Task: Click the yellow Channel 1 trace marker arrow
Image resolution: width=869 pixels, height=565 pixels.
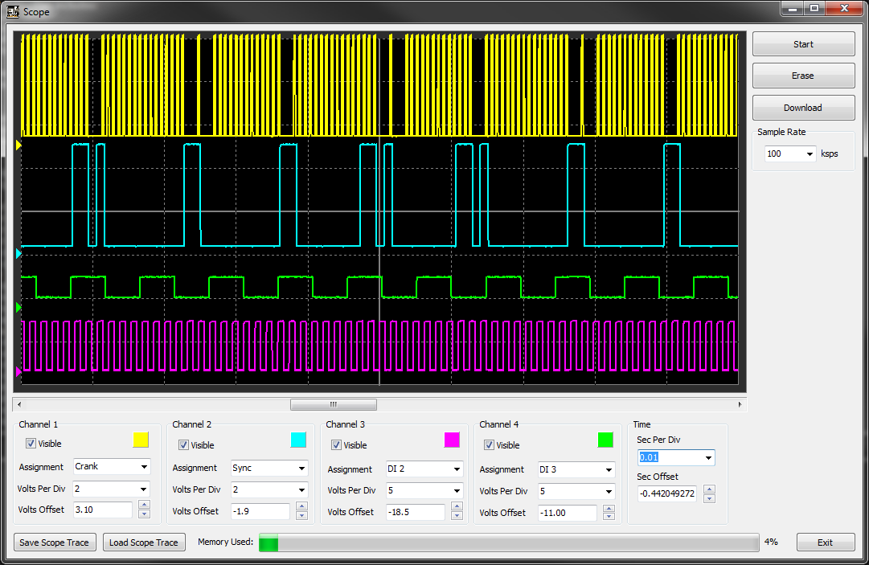Action: coord(19,145)
